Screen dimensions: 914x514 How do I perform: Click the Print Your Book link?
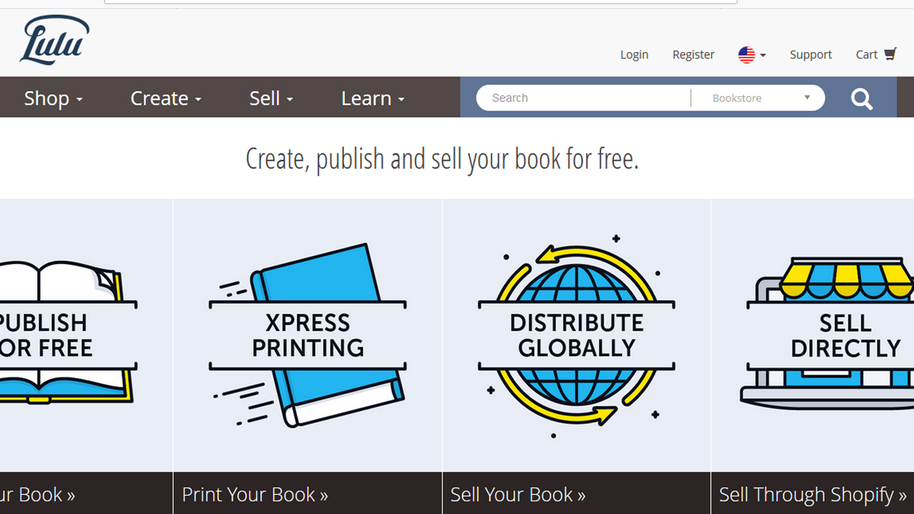pyautogui.click(x=255, y=494)
